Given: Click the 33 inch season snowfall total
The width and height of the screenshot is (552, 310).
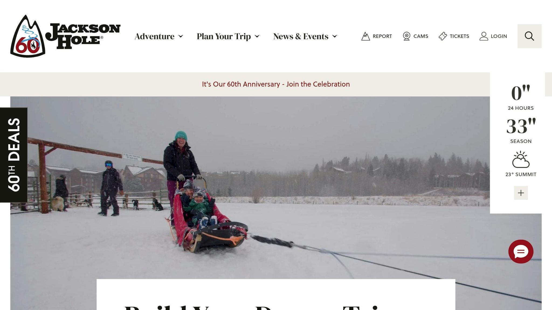Looking at the screenshot, I should point(521,126).
